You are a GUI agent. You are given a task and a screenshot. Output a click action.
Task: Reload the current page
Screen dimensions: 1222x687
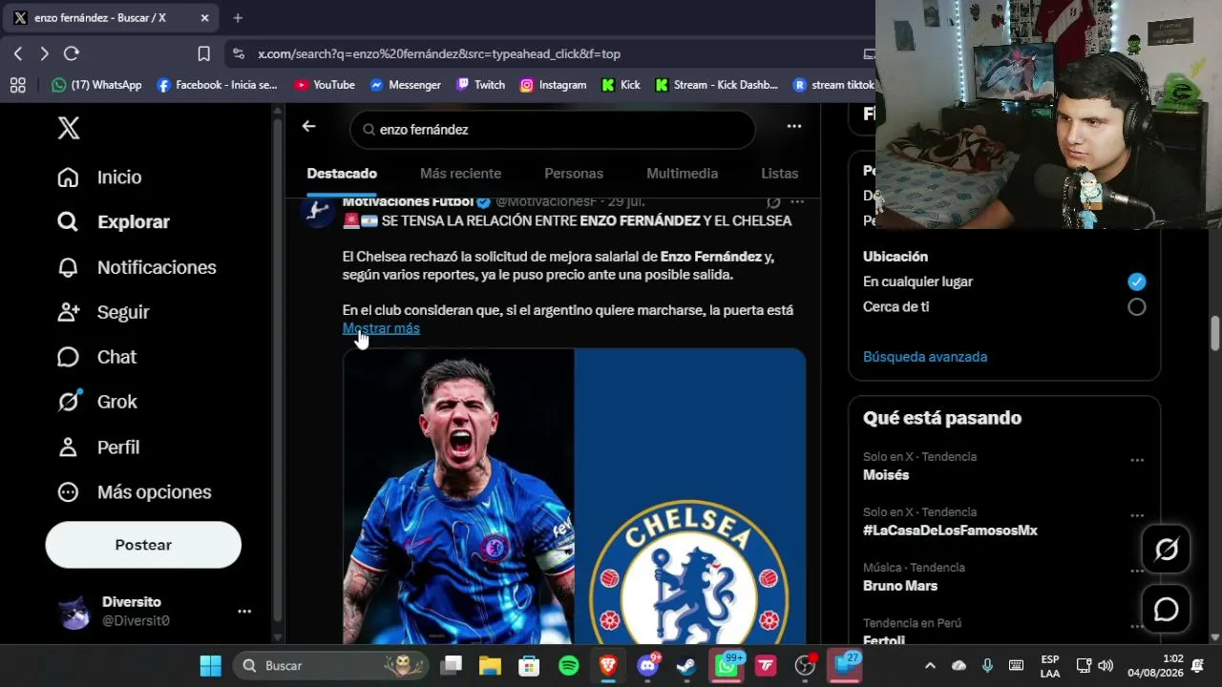pos(72,53)
